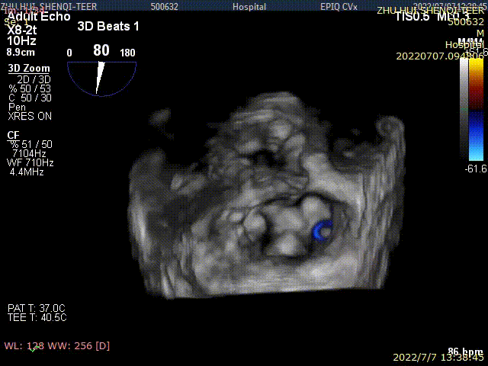Expand the CF color flow header
Viewport: 488px width, 366px height.
pyautogui.click(x=13, y=135)
